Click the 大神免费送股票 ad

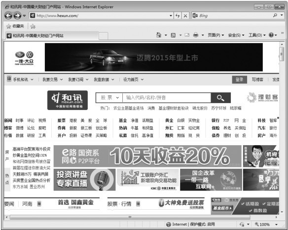181,204
